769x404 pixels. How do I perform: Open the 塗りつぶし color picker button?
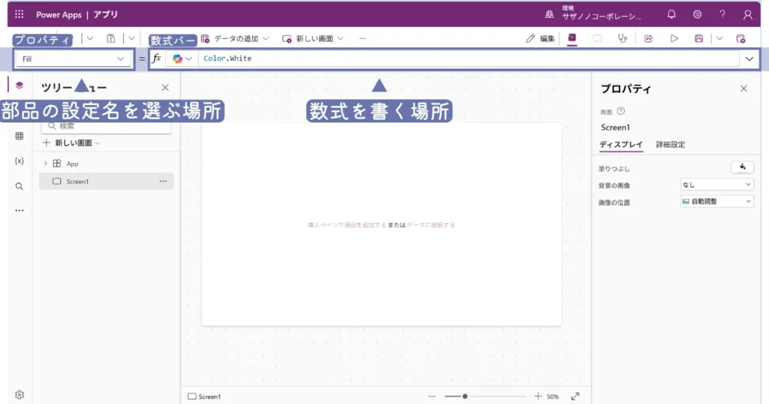point(742,167)
